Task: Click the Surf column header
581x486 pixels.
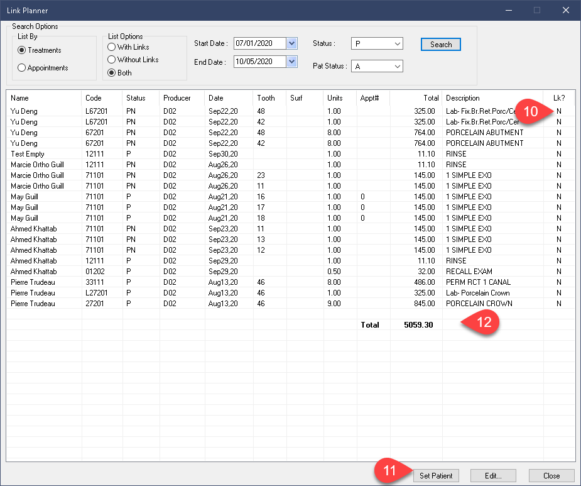Action: tap(305, 98)
